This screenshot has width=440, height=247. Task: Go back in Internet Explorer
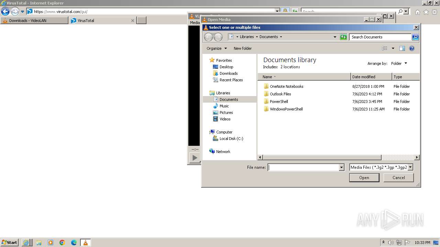[x=5, y=12]
